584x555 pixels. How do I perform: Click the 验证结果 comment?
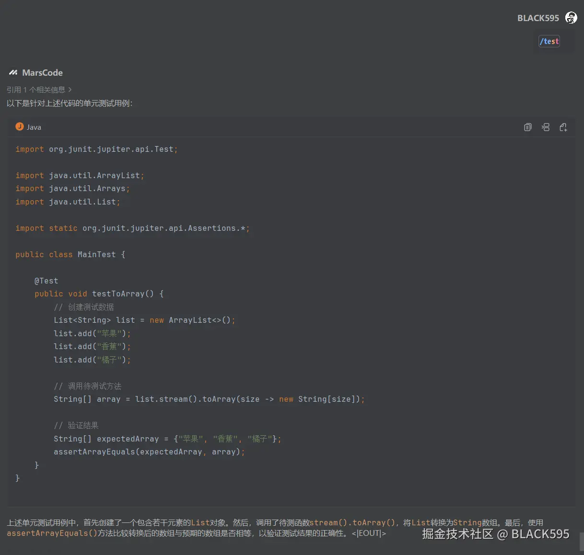coord(76,425)
